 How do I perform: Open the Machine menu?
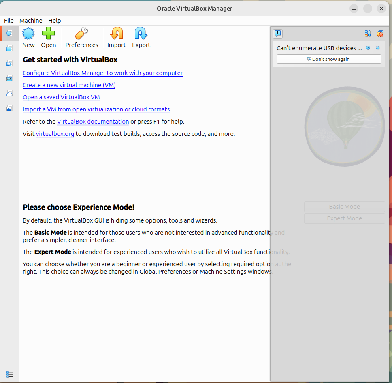(31, 21)
